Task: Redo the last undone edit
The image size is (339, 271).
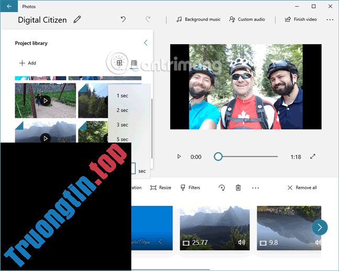Action: (x=148, y=19)
